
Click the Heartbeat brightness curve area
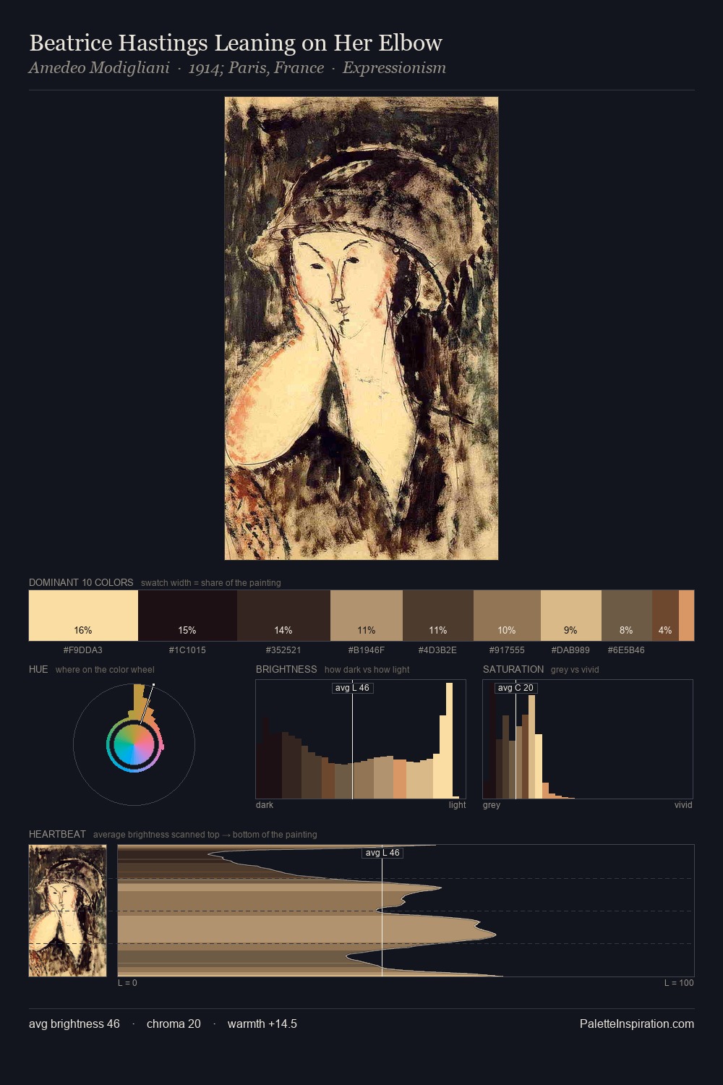tap(406, 911)
